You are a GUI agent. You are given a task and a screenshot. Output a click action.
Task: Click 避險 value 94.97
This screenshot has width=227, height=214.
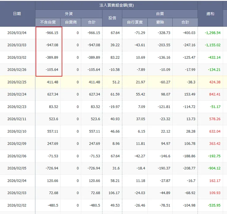(x=166, y=144)
